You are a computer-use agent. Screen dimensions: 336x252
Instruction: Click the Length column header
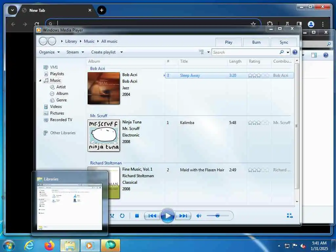coord(237,61)
